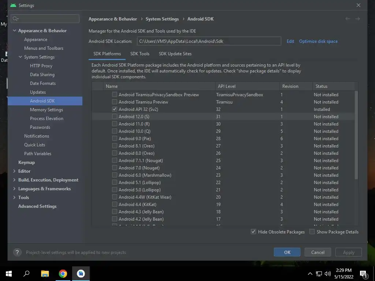Expand Languages & Frameworks section
The height and width of the screenshot is (281, 375).
(x=14, y=189)
